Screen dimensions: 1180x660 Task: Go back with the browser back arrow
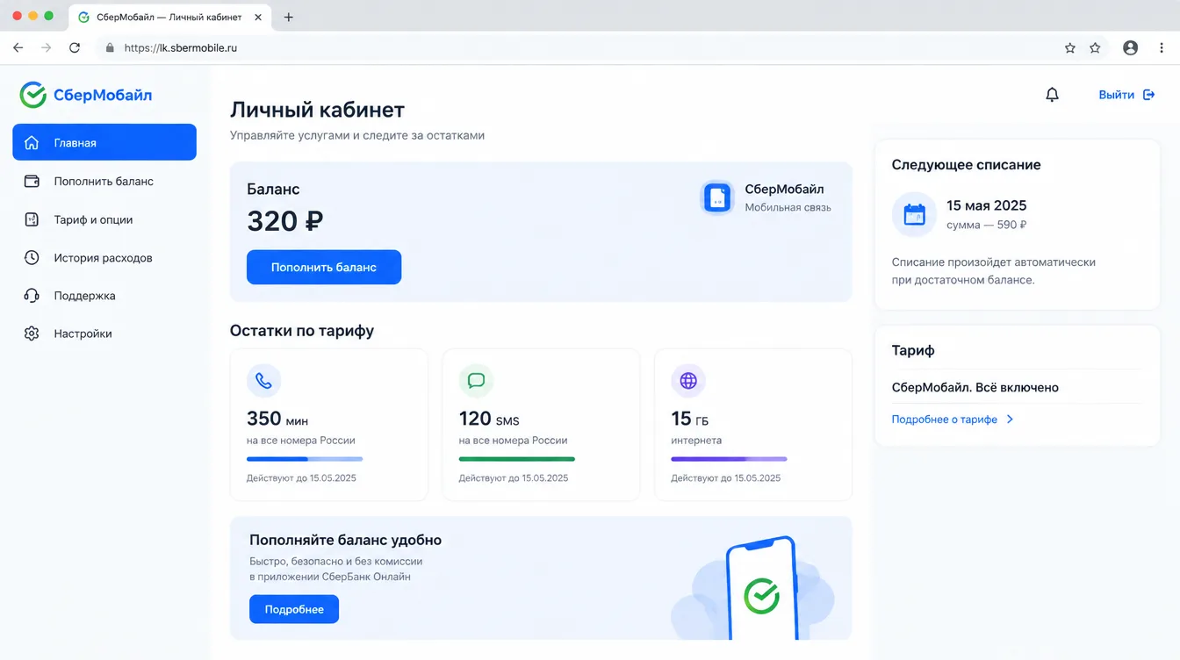pos(18,48)
